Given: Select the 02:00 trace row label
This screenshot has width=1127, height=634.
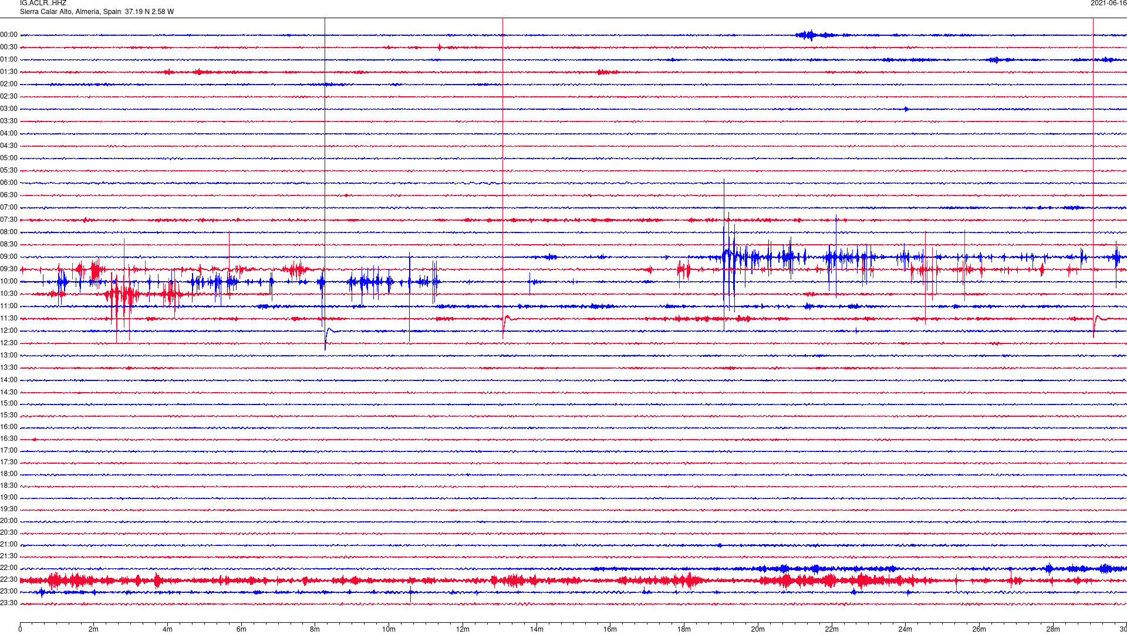Looking at the screenshot, I should click(x=9, y=84).
